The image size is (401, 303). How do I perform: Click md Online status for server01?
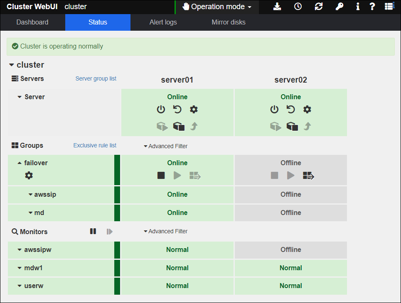click(x=177, y=213)
